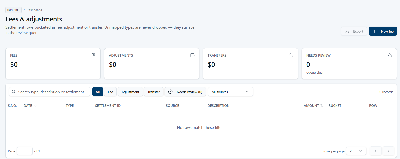This screenshot has width=400, height=159.
Task: Open the All sources dropdown
Action: [x=230, y=92]
